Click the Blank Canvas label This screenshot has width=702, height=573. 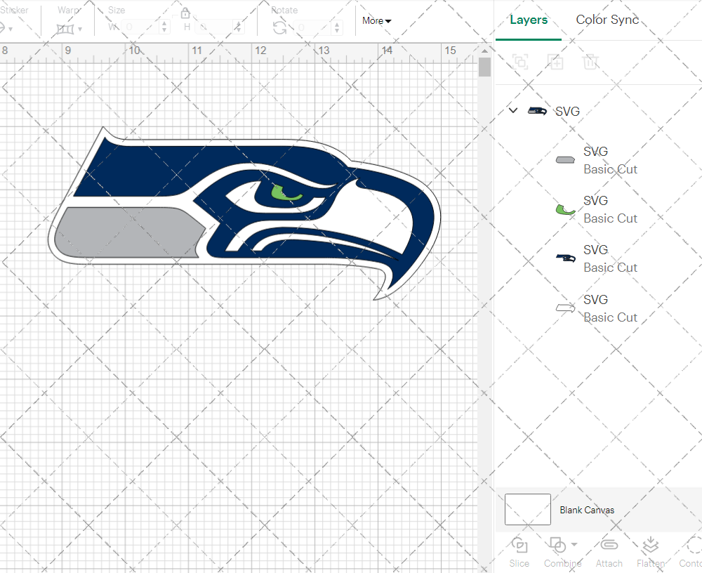(x=586, y=510)
